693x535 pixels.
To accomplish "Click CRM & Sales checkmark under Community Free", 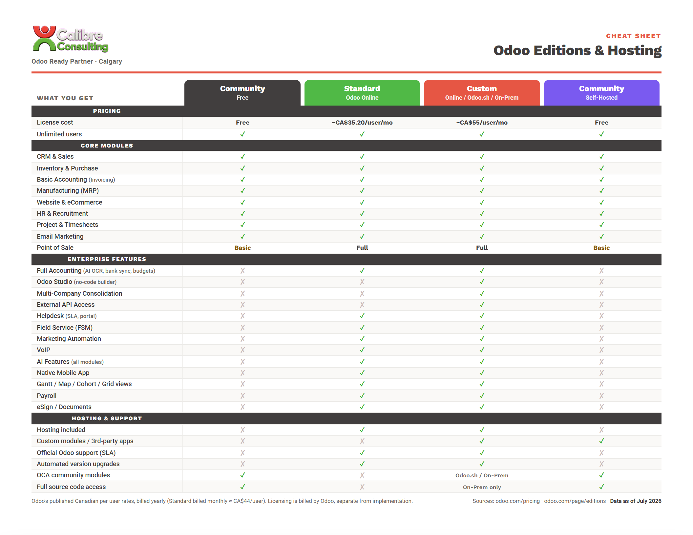I will point(242,156).
